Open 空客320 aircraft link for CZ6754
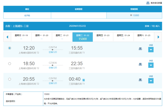The height and width of the screenshot is (107, 163). [x=53, y=52]
